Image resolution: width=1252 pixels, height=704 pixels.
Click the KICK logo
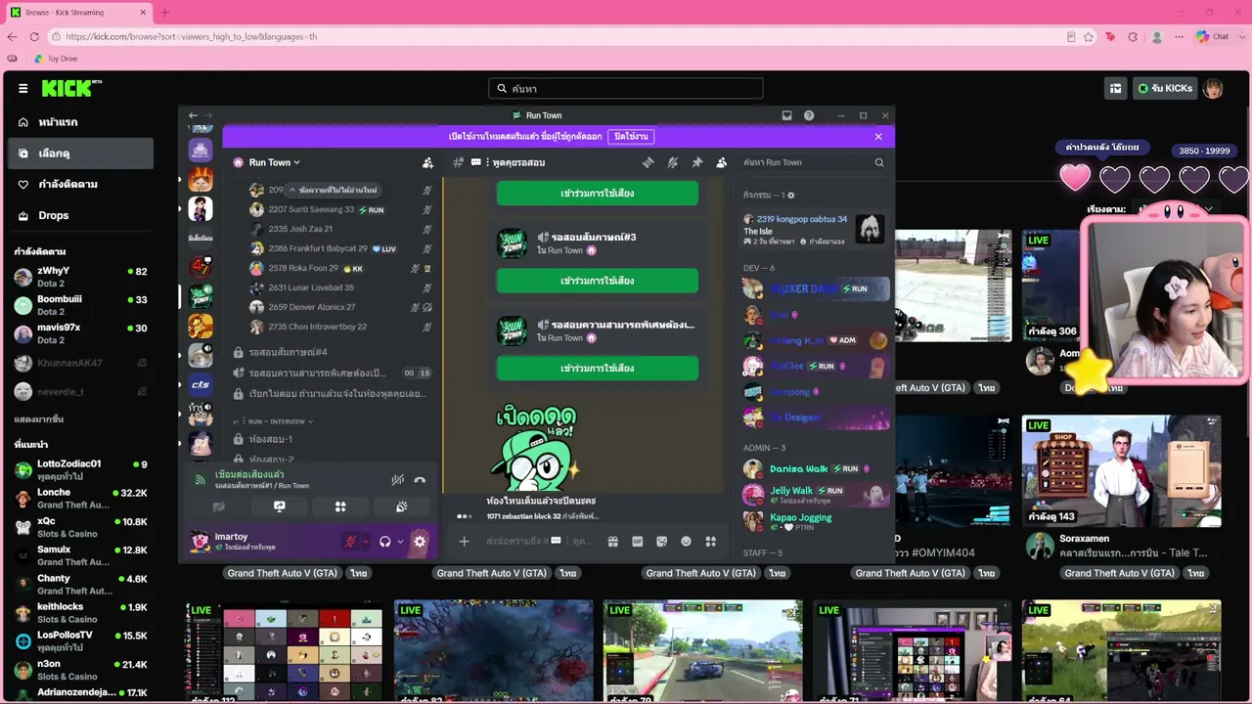(70, 88)
